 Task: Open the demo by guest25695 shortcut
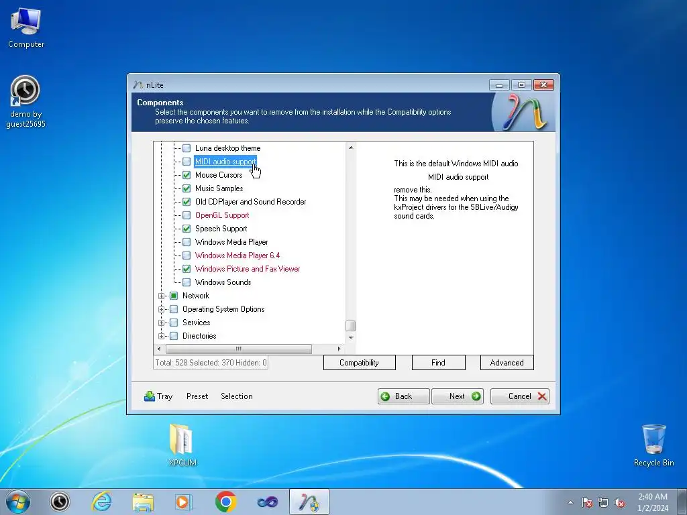click(x=25, y=102)
